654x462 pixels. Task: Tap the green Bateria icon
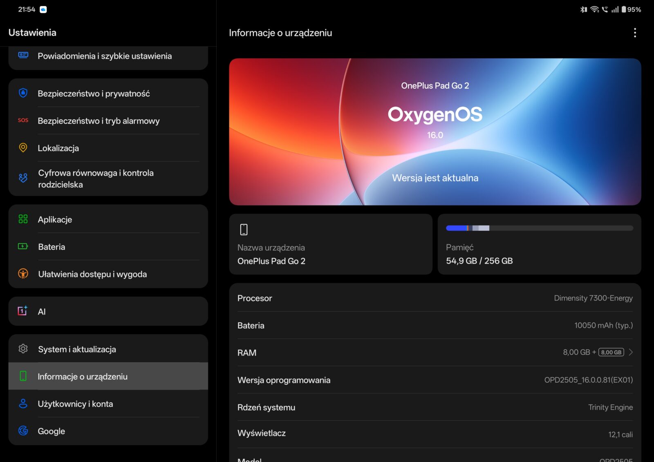click(x=23, y=246)
